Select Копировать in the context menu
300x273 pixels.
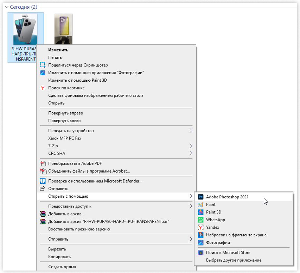point(59,257)
